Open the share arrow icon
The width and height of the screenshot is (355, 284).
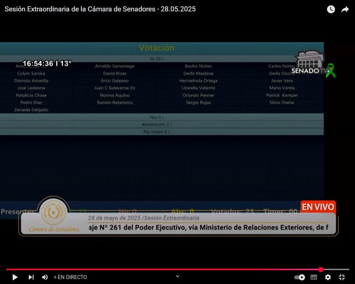click(345, 9)
